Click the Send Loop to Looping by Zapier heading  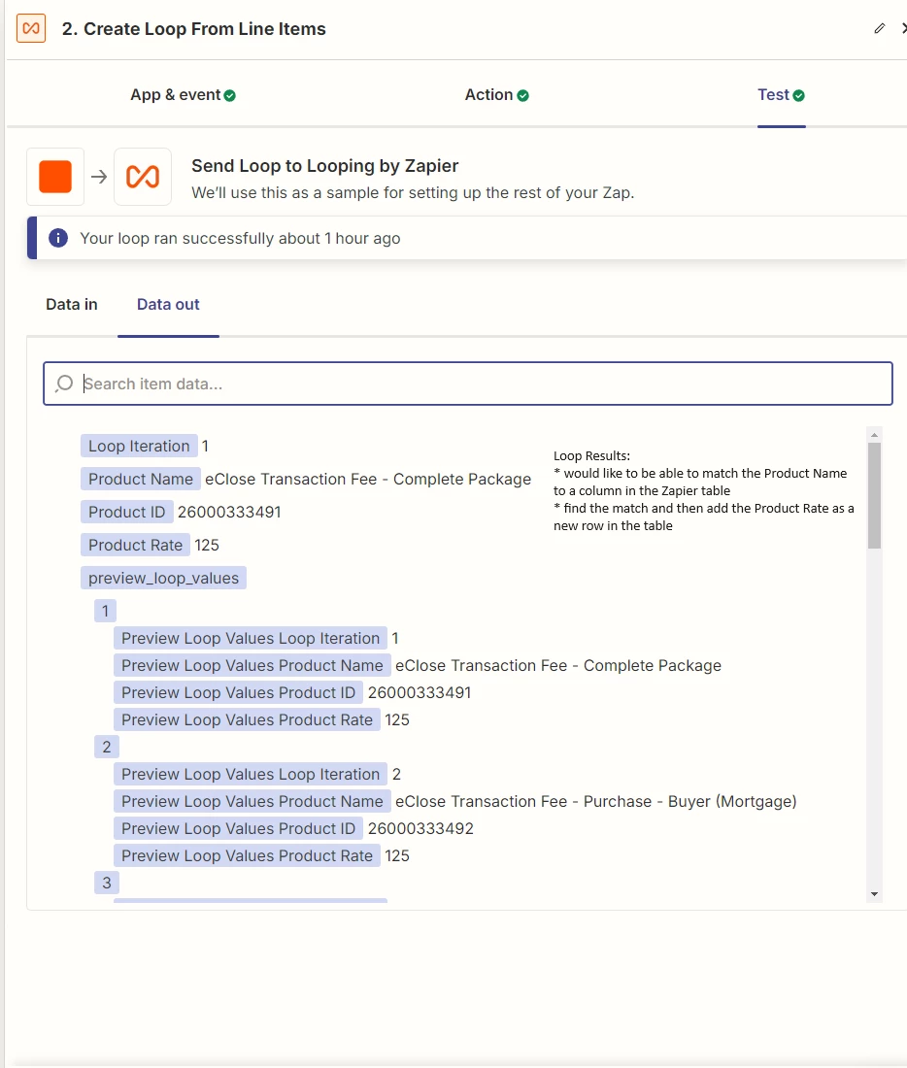coord(325,165)
